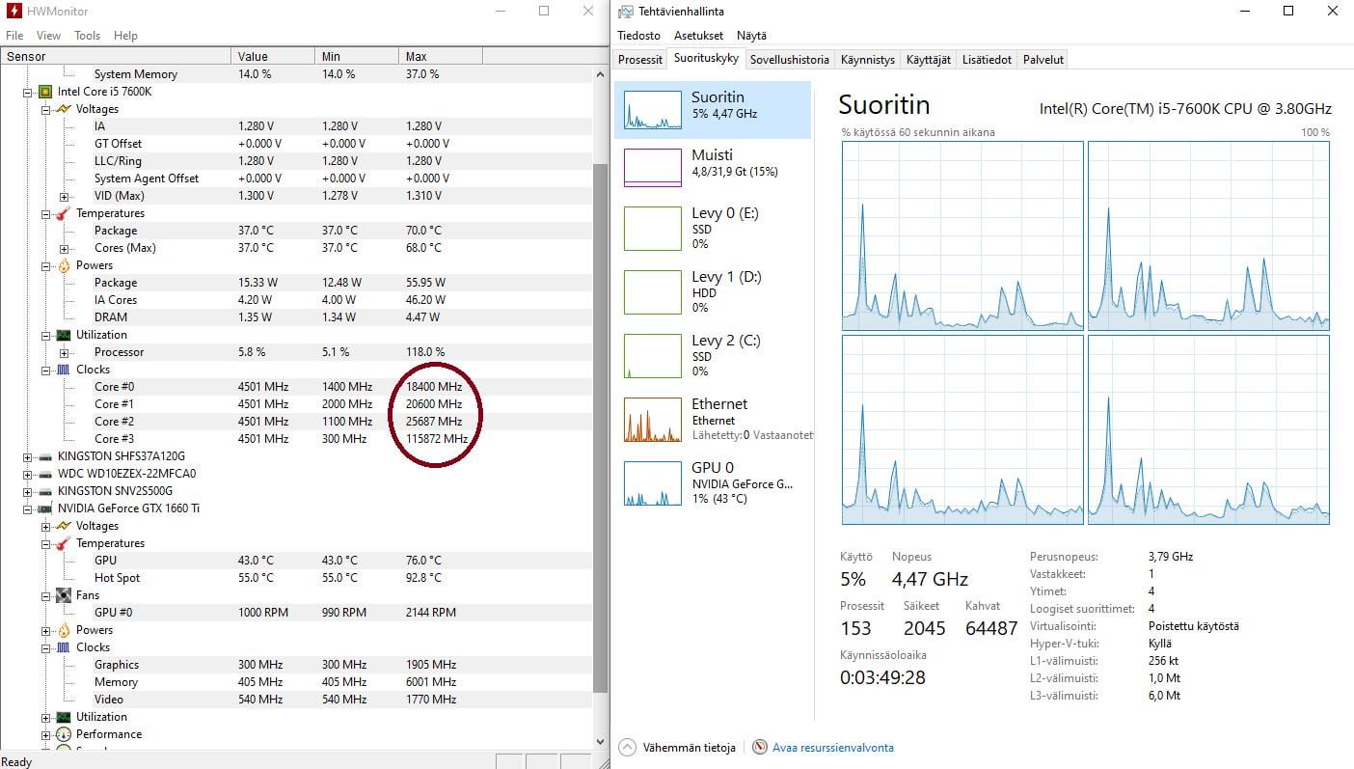Click the GPU Fans icon

[x=63, y=595]
